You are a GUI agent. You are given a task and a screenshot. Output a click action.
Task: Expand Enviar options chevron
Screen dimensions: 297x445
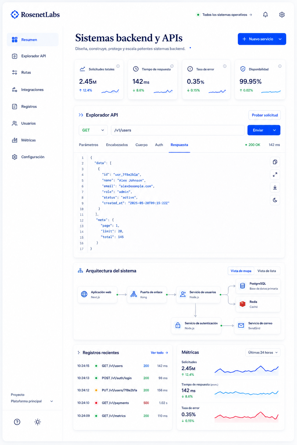tap(274, 130)
